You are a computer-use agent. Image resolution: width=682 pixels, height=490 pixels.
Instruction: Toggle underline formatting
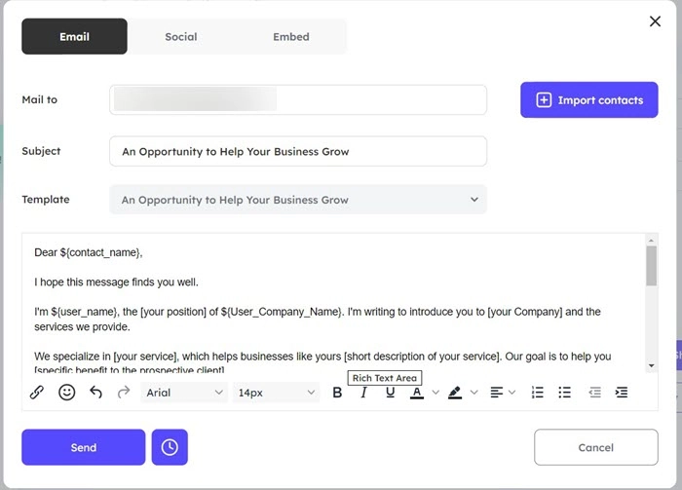pos(390,393)
